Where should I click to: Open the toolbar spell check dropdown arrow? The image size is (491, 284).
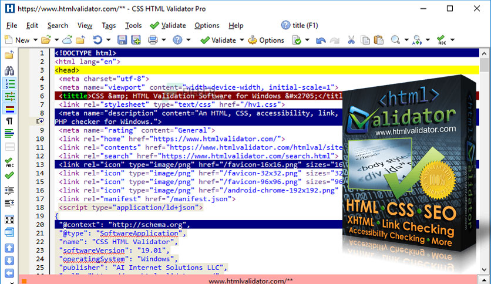pos(452,40)
